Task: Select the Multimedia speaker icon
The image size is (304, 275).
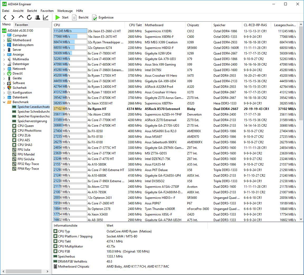Action: [x=9, y=59]
